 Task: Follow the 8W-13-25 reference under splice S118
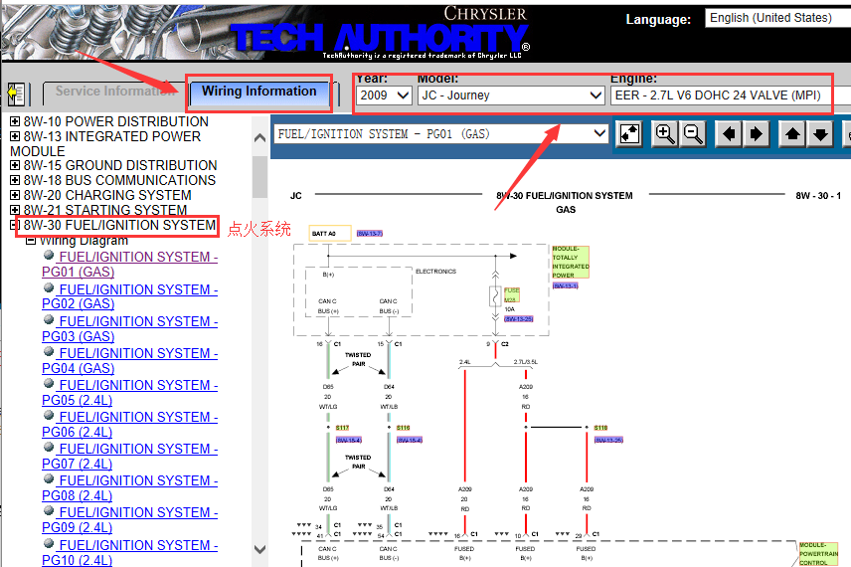click(x=609, y=440)
